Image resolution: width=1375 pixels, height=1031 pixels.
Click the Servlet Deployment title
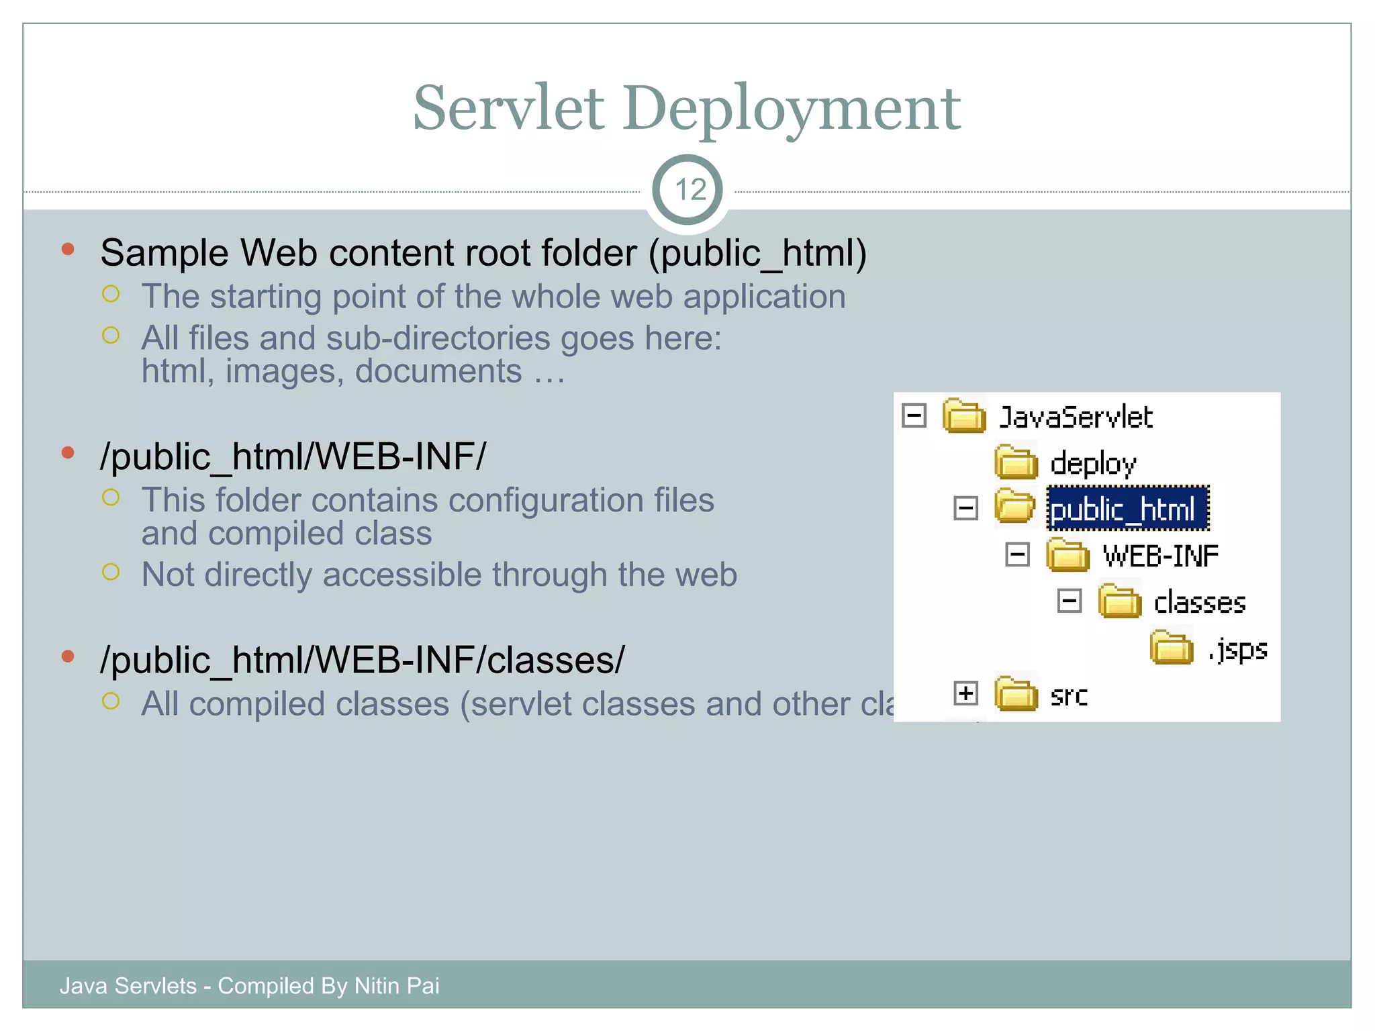[687, 107]
